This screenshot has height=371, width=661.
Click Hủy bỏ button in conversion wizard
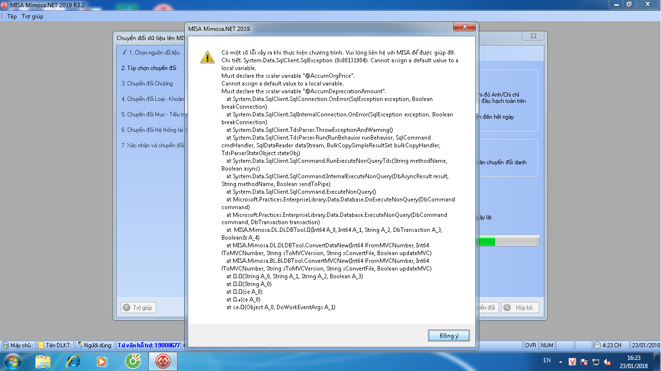click(520, 307)
